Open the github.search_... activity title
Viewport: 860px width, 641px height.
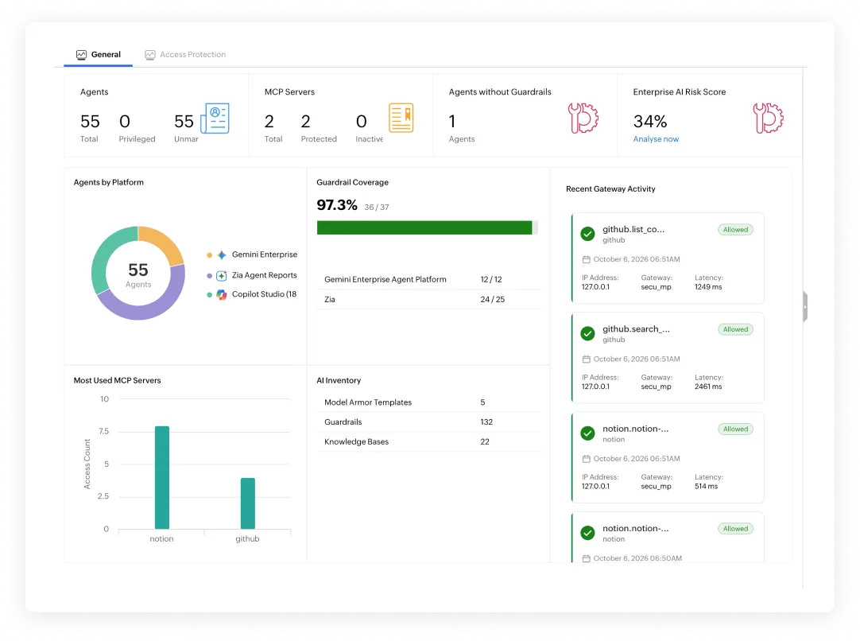point(636,329)
